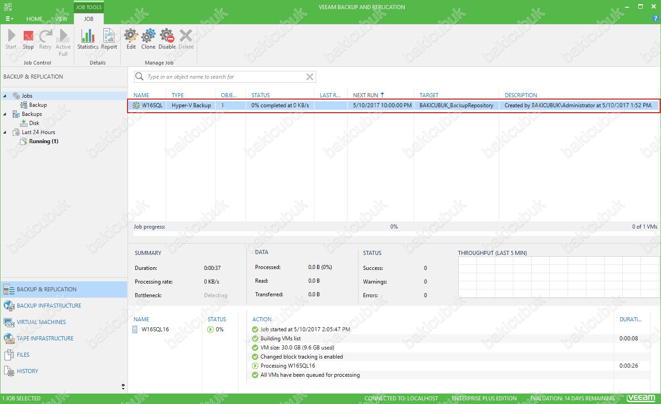Click 'Evaluation: 14 days remaining' status text
This screenshot has width=661, height=404.
coord(572,399)
